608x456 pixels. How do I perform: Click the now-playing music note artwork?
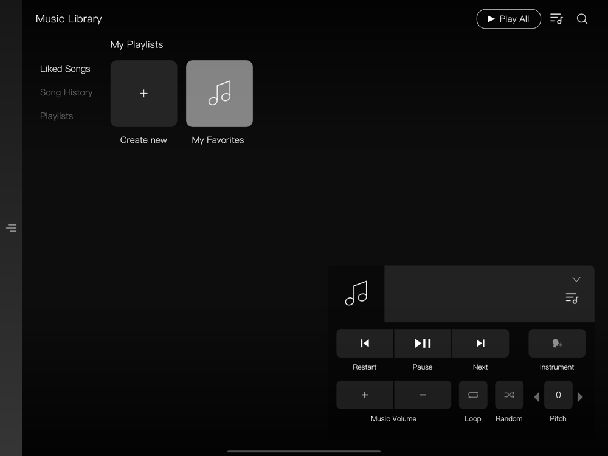(356, 294)
